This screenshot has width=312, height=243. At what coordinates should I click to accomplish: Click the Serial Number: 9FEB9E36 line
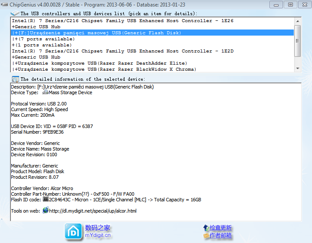tap(37, 132)
